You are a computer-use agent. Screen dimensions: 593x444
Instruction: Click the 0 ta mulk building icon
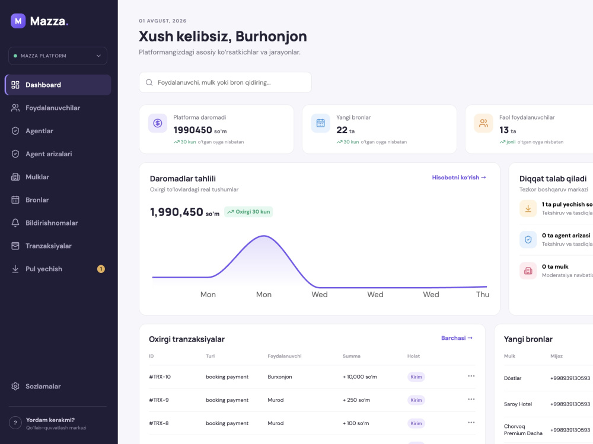click(x=528, y=271)
